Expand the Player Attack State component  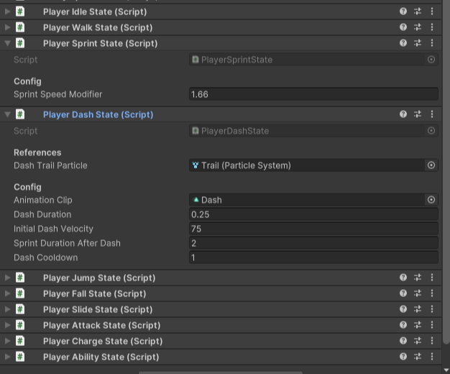(x=7, y=325)
